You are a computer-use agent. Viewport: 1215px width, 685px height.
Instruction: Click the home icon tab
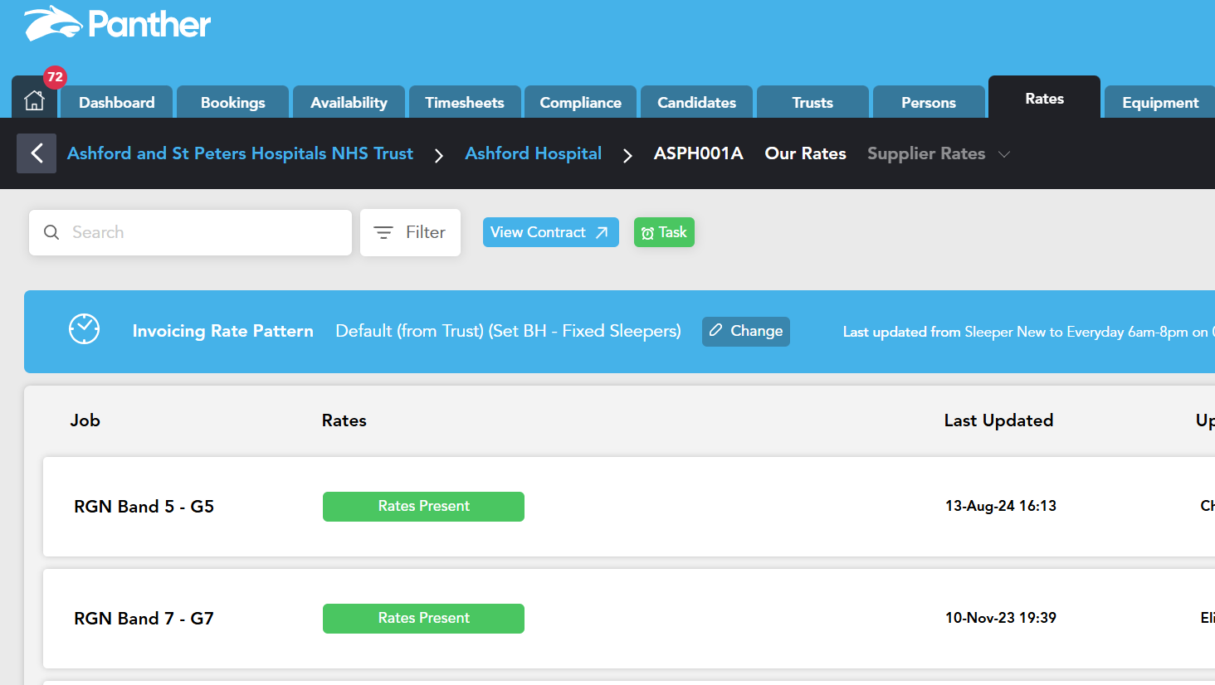pos(34,101)
